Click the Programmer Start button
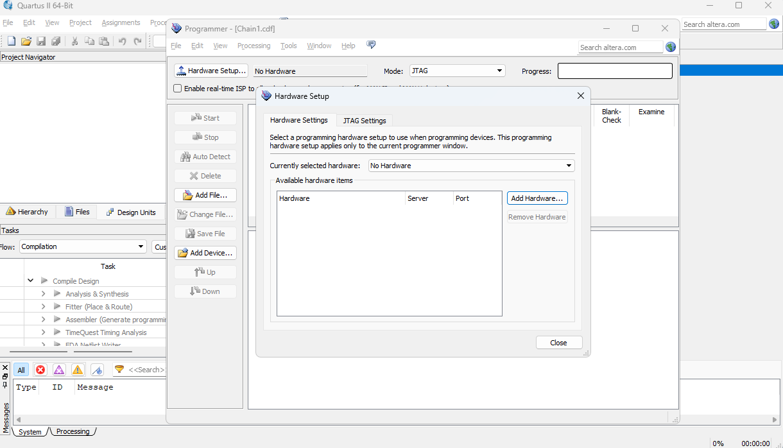Screen dimensions: 783x448 click(205, 118)
